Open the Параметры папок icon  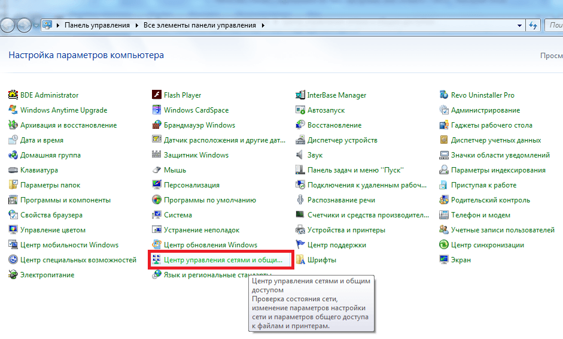pyautogui.click(x=13, y=185)
